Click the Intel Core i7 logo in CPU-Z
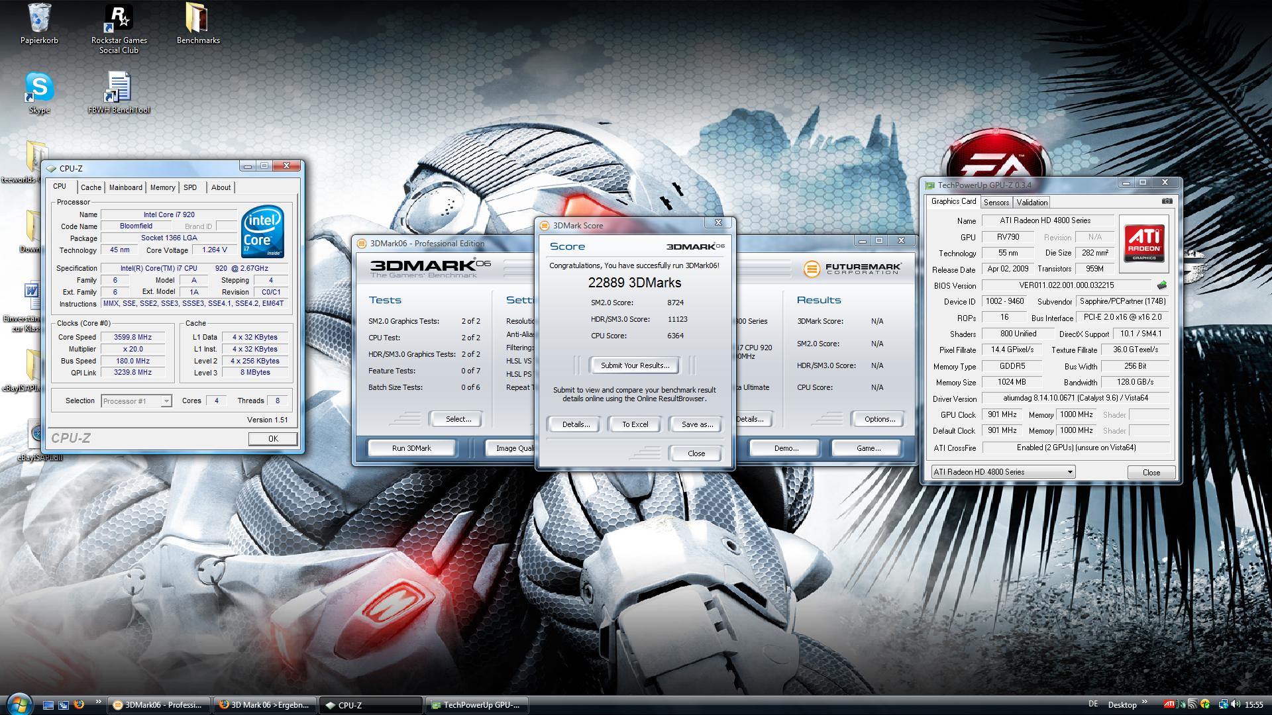Image resolution: width=1272 pixels, height=715 pixels. point(263,232)
